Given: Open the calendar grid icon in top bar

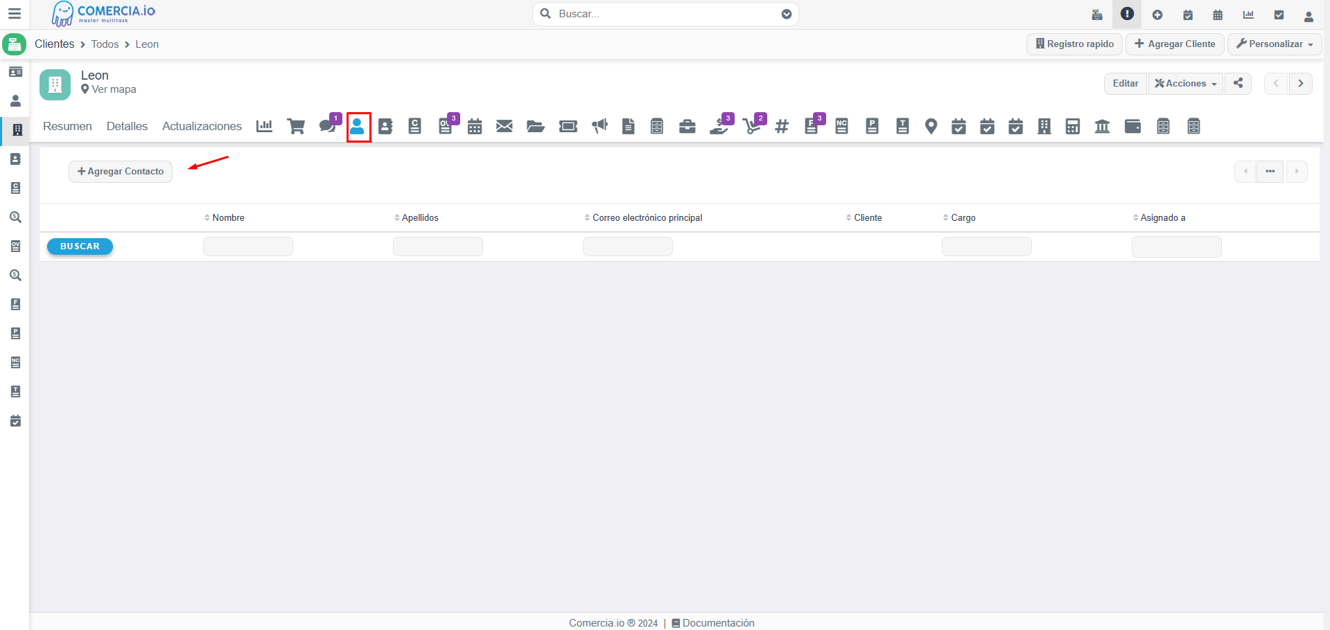Looking at the screenshot, I should [1218, 15].
